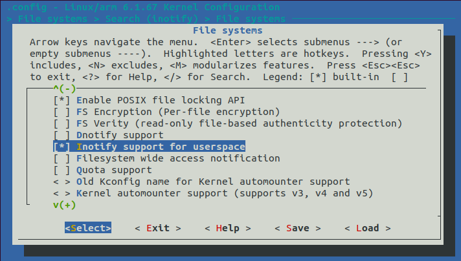The height and width of the screenshot is (261, 461).
Task: Enable Quota support checkbox
Action: pos(62,171)
